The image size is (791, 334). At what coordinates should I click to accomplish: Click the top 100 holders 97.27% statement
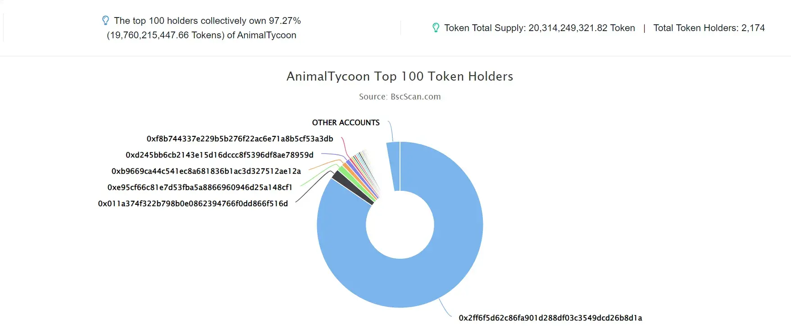coord(204,28)
